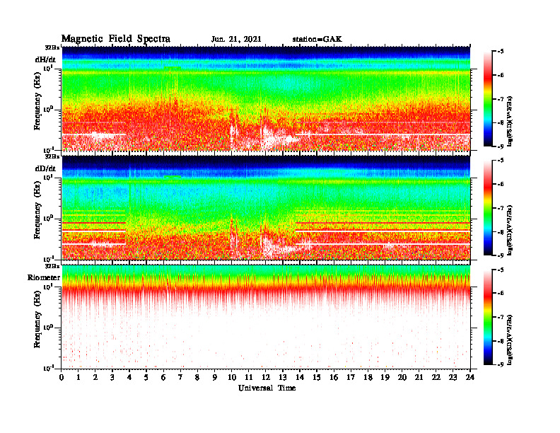Select the Jun. 21, 2021 date text

[236, 40]
